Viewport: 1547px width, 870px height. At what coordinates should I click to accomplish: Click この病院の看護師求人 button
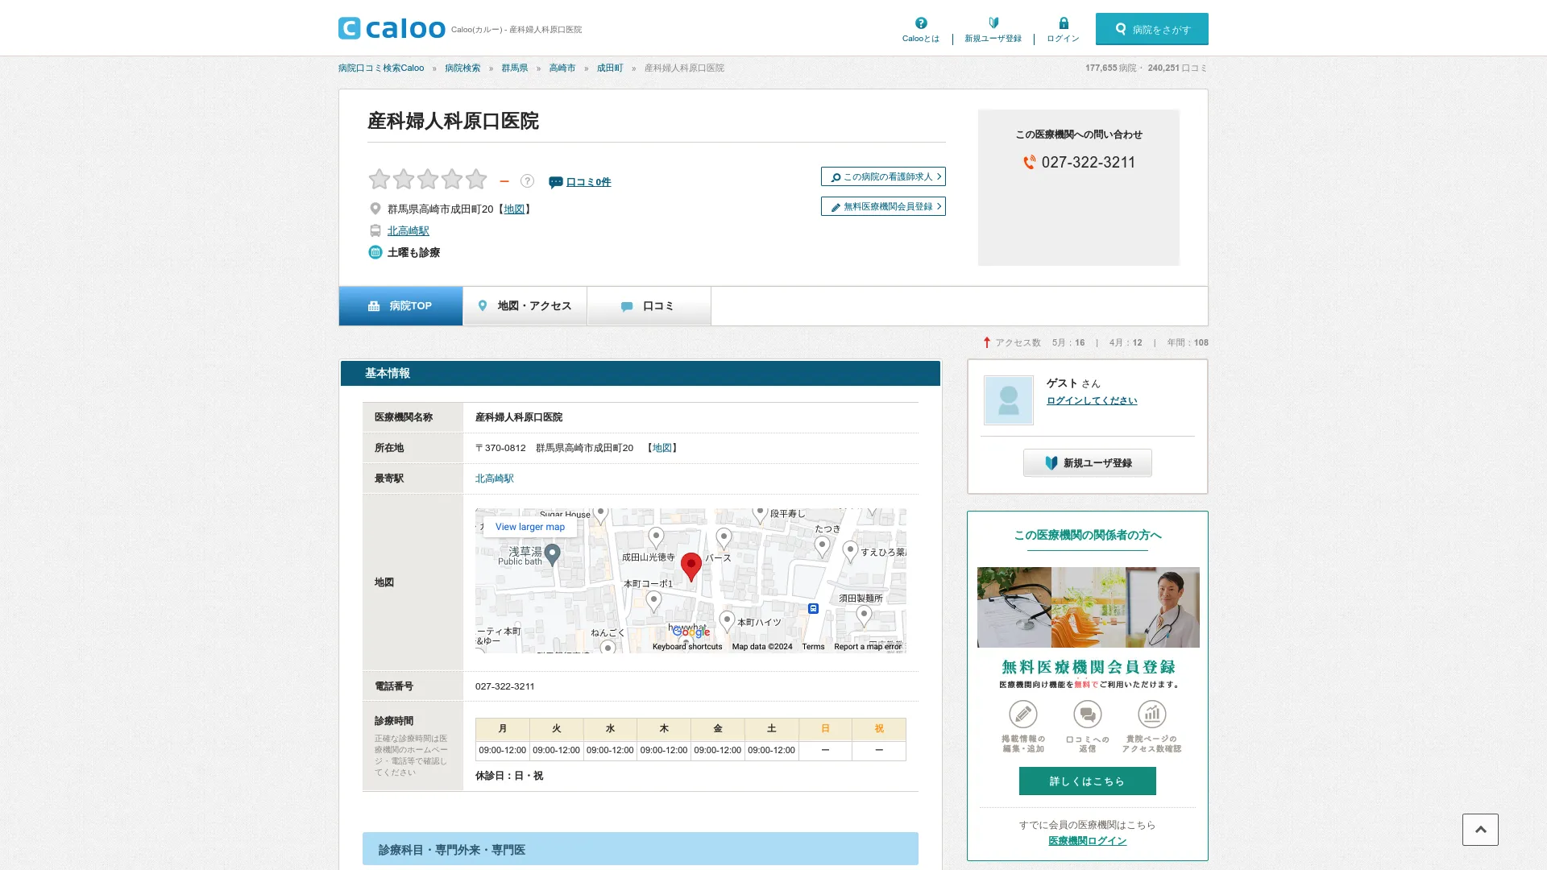pyautogui.click(x=883, y=176)
